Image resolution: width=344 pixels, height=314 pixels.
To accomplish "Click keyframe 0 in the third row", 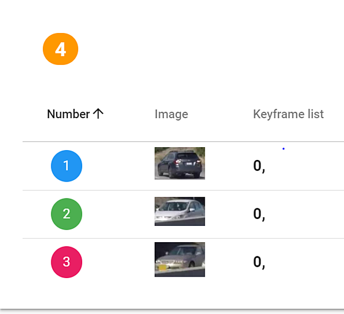I will 259,262.
